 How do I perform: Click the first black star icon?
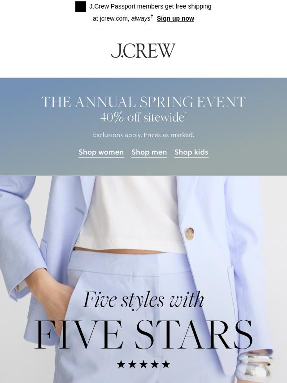point(121,364)
